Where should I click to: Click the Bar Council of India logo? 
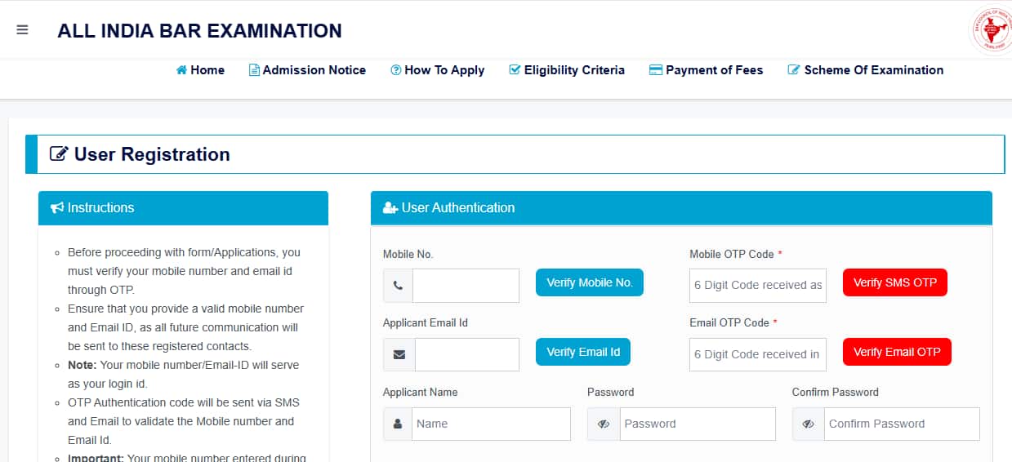[x=992, y=31]
